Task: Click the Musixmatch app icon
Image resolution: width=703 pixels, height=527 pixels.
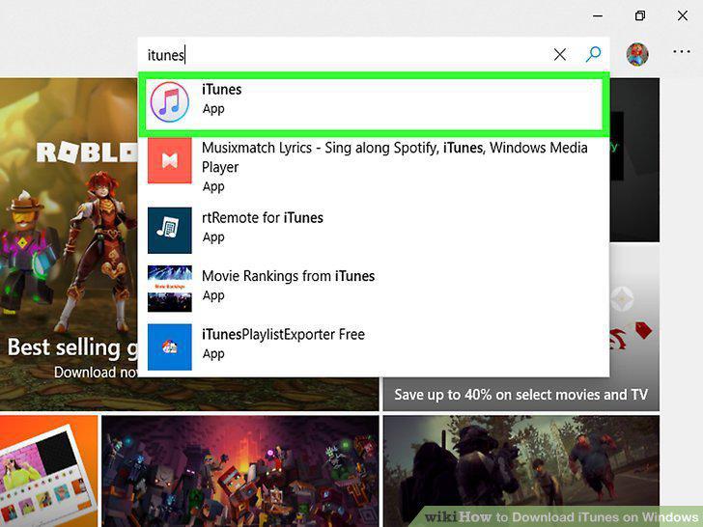Action: click(x=170, y=160)
